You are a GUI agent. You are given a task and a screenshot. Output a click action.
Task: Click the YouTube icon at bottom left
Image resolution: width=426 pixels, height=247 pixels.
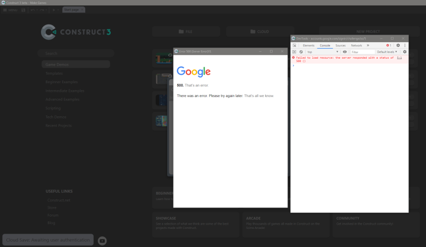click(102, 241)
